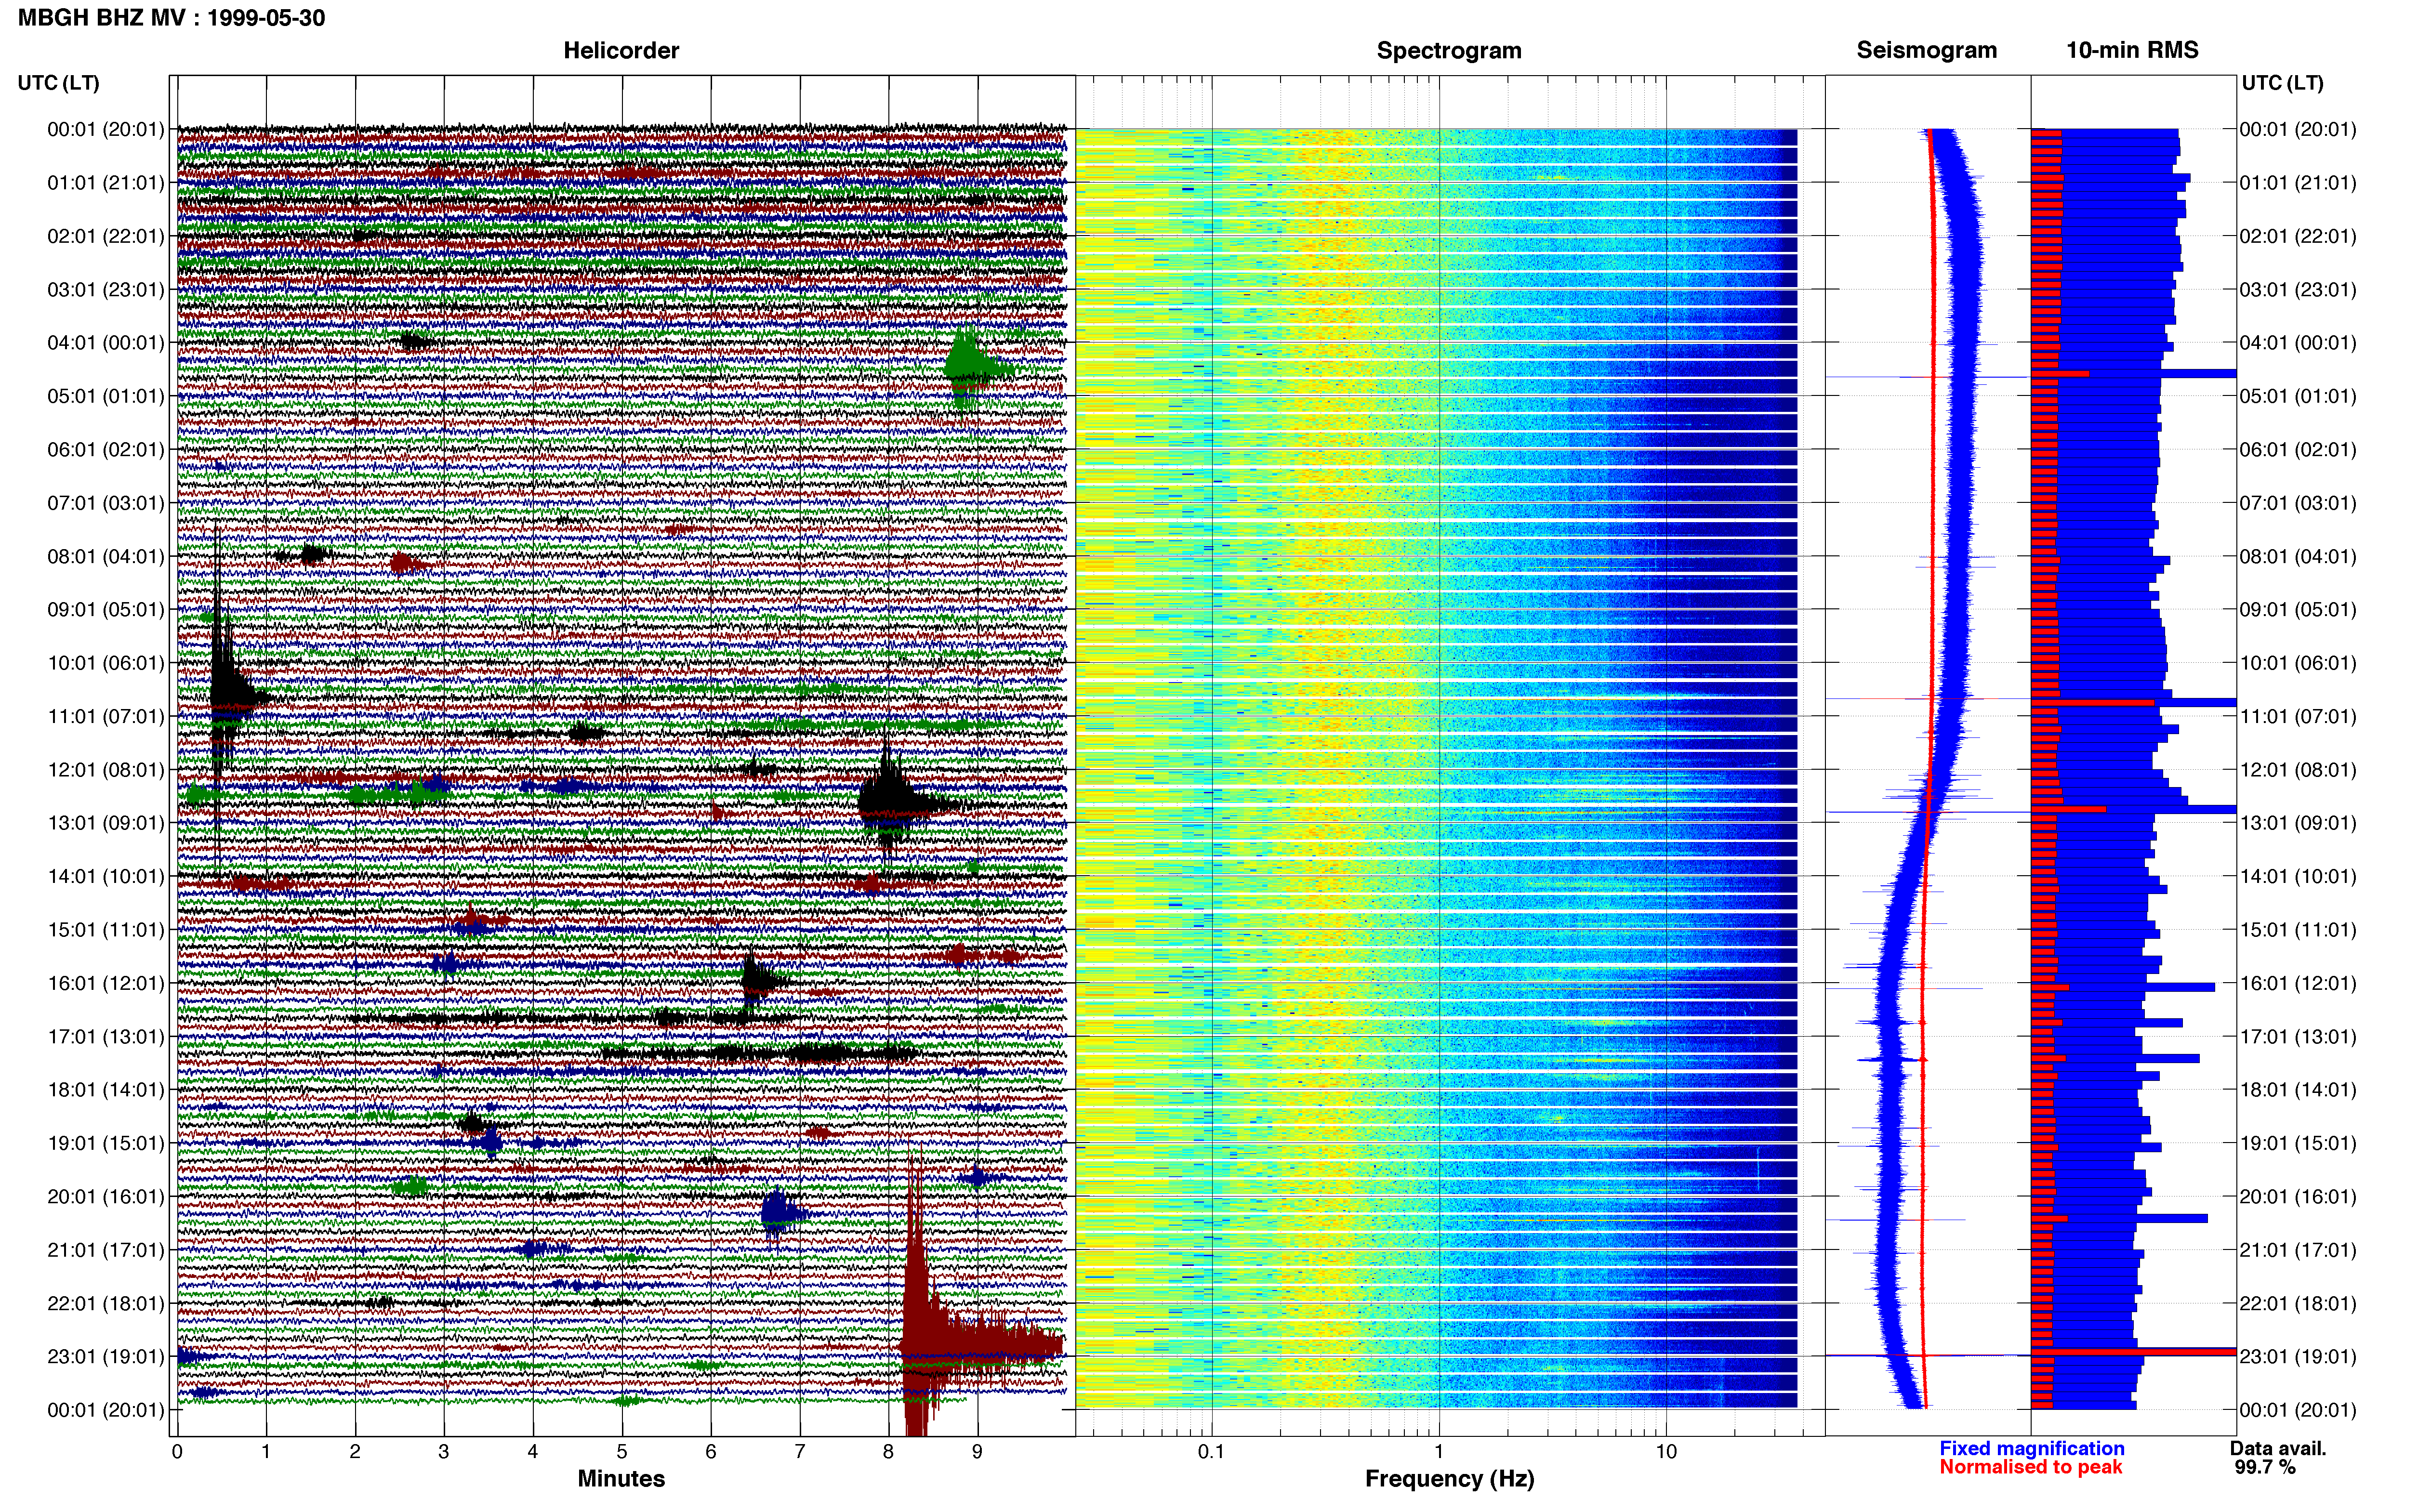Screen dimensions: 2418x1512
Task: Click the 'Data avail.' label
Action: point(2278,1448)
